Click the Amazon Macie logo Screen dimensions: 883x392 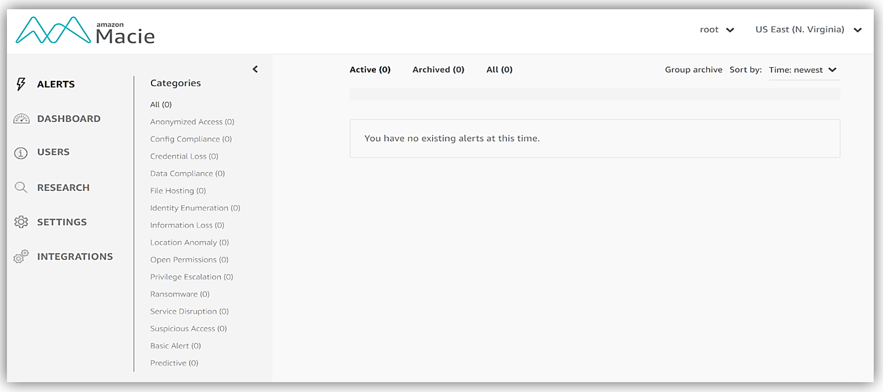pyautogui.click(x=85, y=31)
